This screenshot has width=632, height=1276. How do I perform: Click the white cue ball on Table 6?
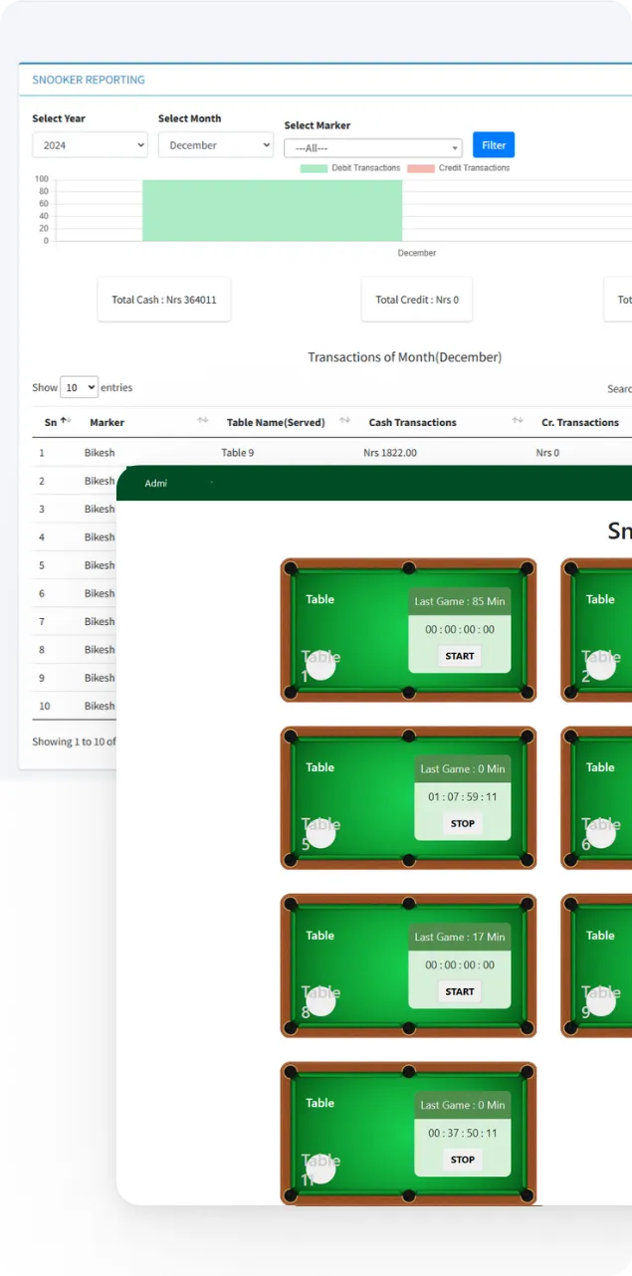click(x=601, y=833)
